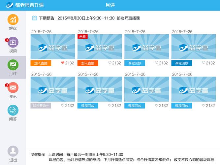The width and height of the screenshot is (220, 165).
Task: Click the red 3 badge on 资讯
Action: point(7,85)
